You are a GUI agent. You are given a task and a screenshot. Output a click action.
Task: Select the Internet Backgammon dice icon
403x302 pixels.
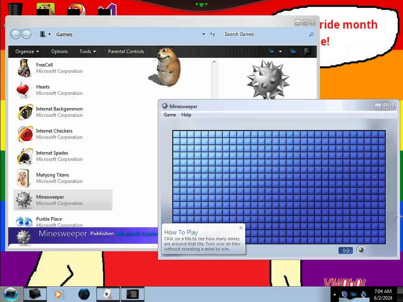pyautogui.click(x=25, y=112)
